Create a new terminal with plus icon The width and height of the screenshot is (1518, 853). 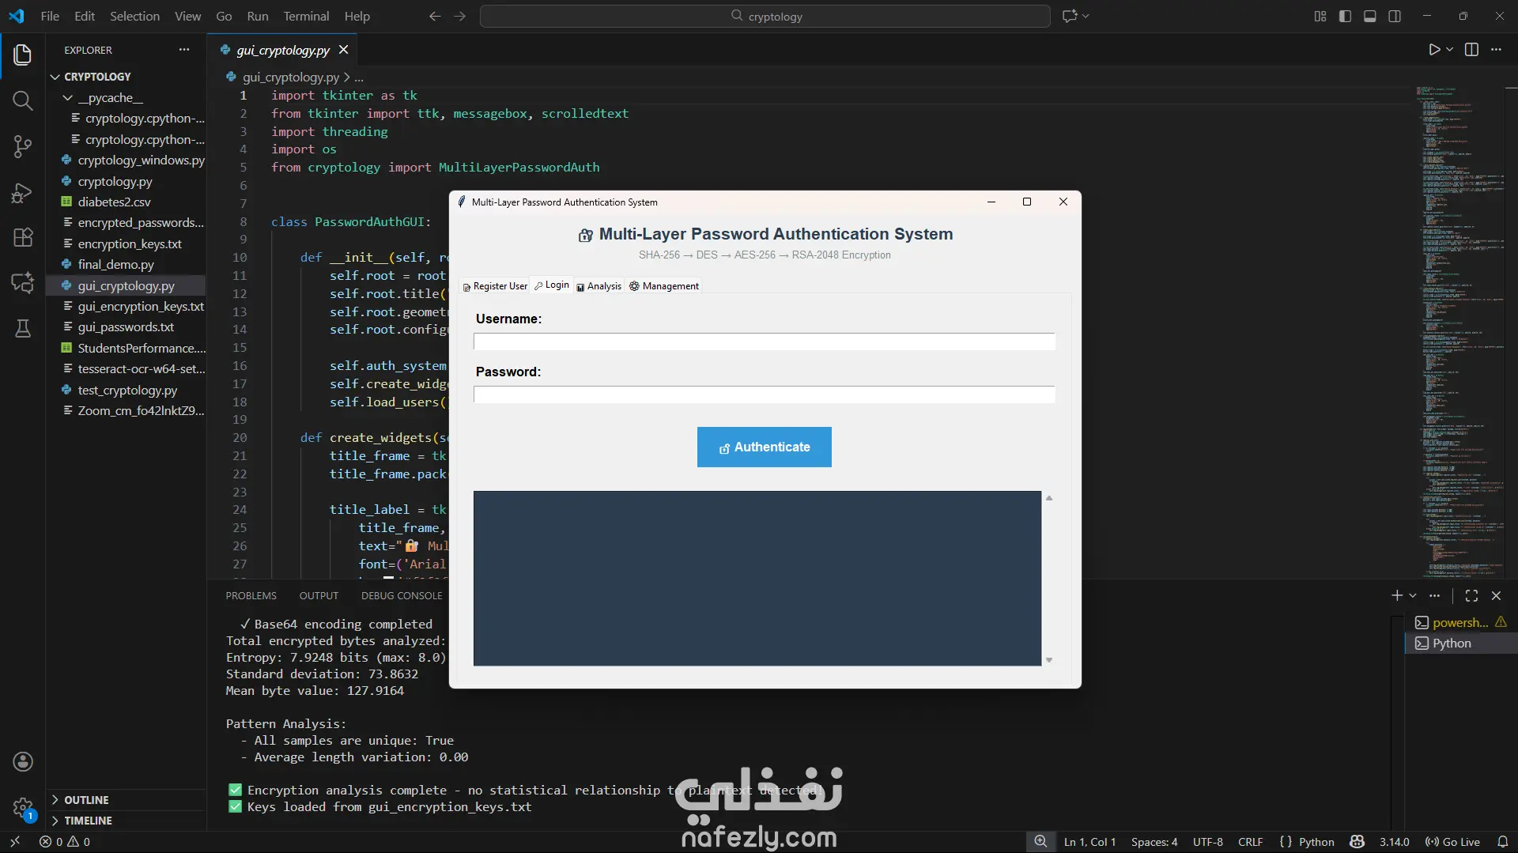coord(1397,595)
